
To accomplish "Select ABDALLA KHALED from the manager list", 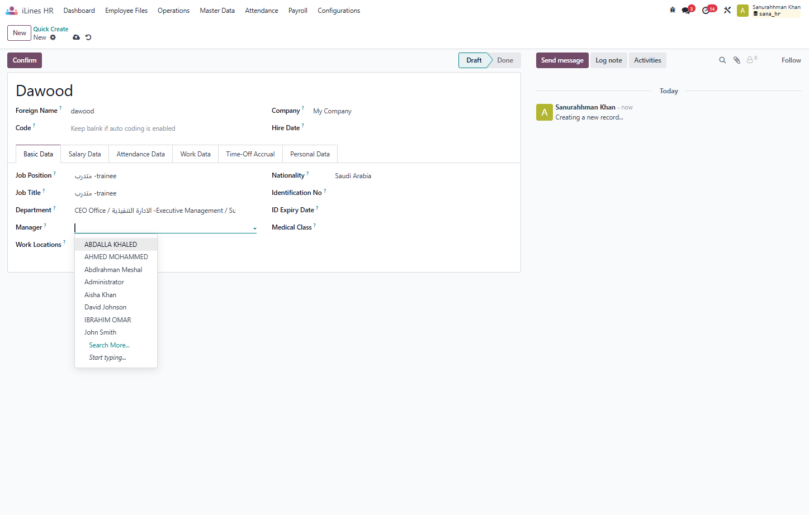I will 116,245.
